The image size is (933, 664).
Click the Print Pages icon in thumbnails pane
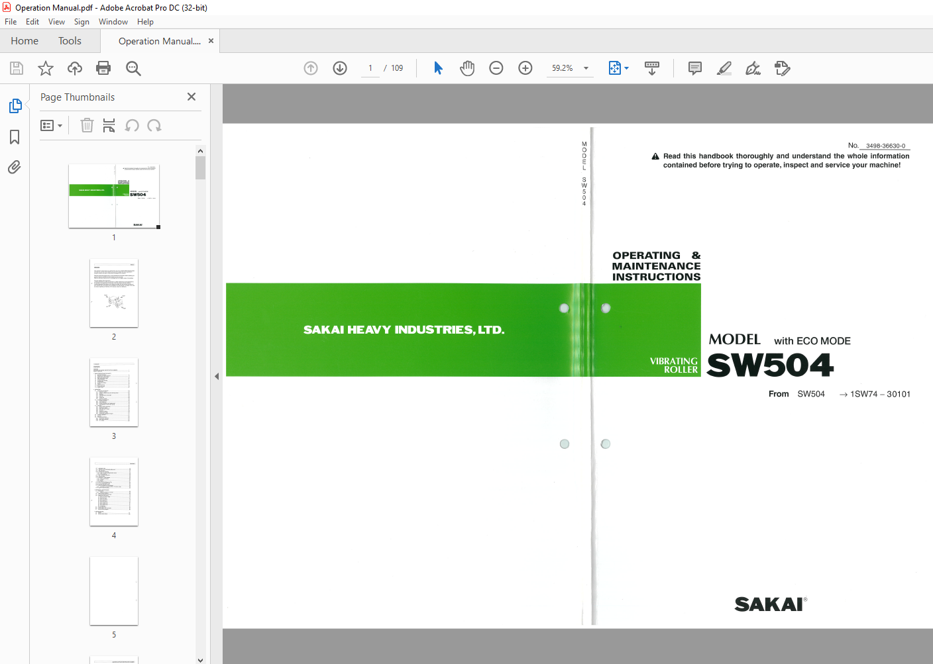click(x=109, y=125)
